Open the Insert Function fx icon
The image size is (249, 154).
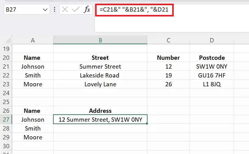[x=87, y=9]
